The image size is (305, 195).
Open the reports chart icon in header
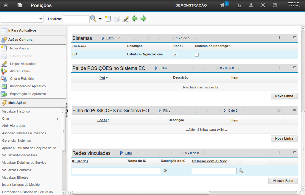pos(239,5)
